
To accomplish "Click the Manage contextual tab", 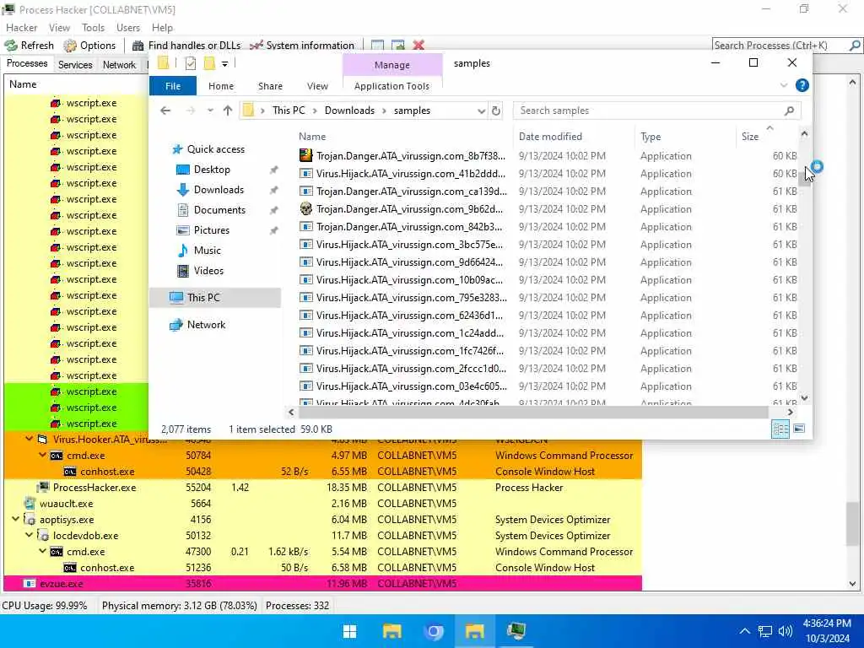I will 391,65.
